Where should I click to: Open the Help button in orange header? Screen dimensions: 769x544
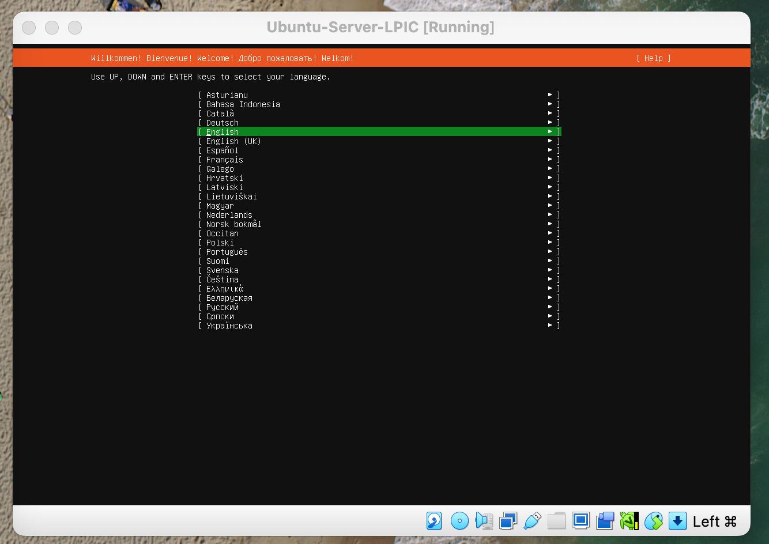654,58
